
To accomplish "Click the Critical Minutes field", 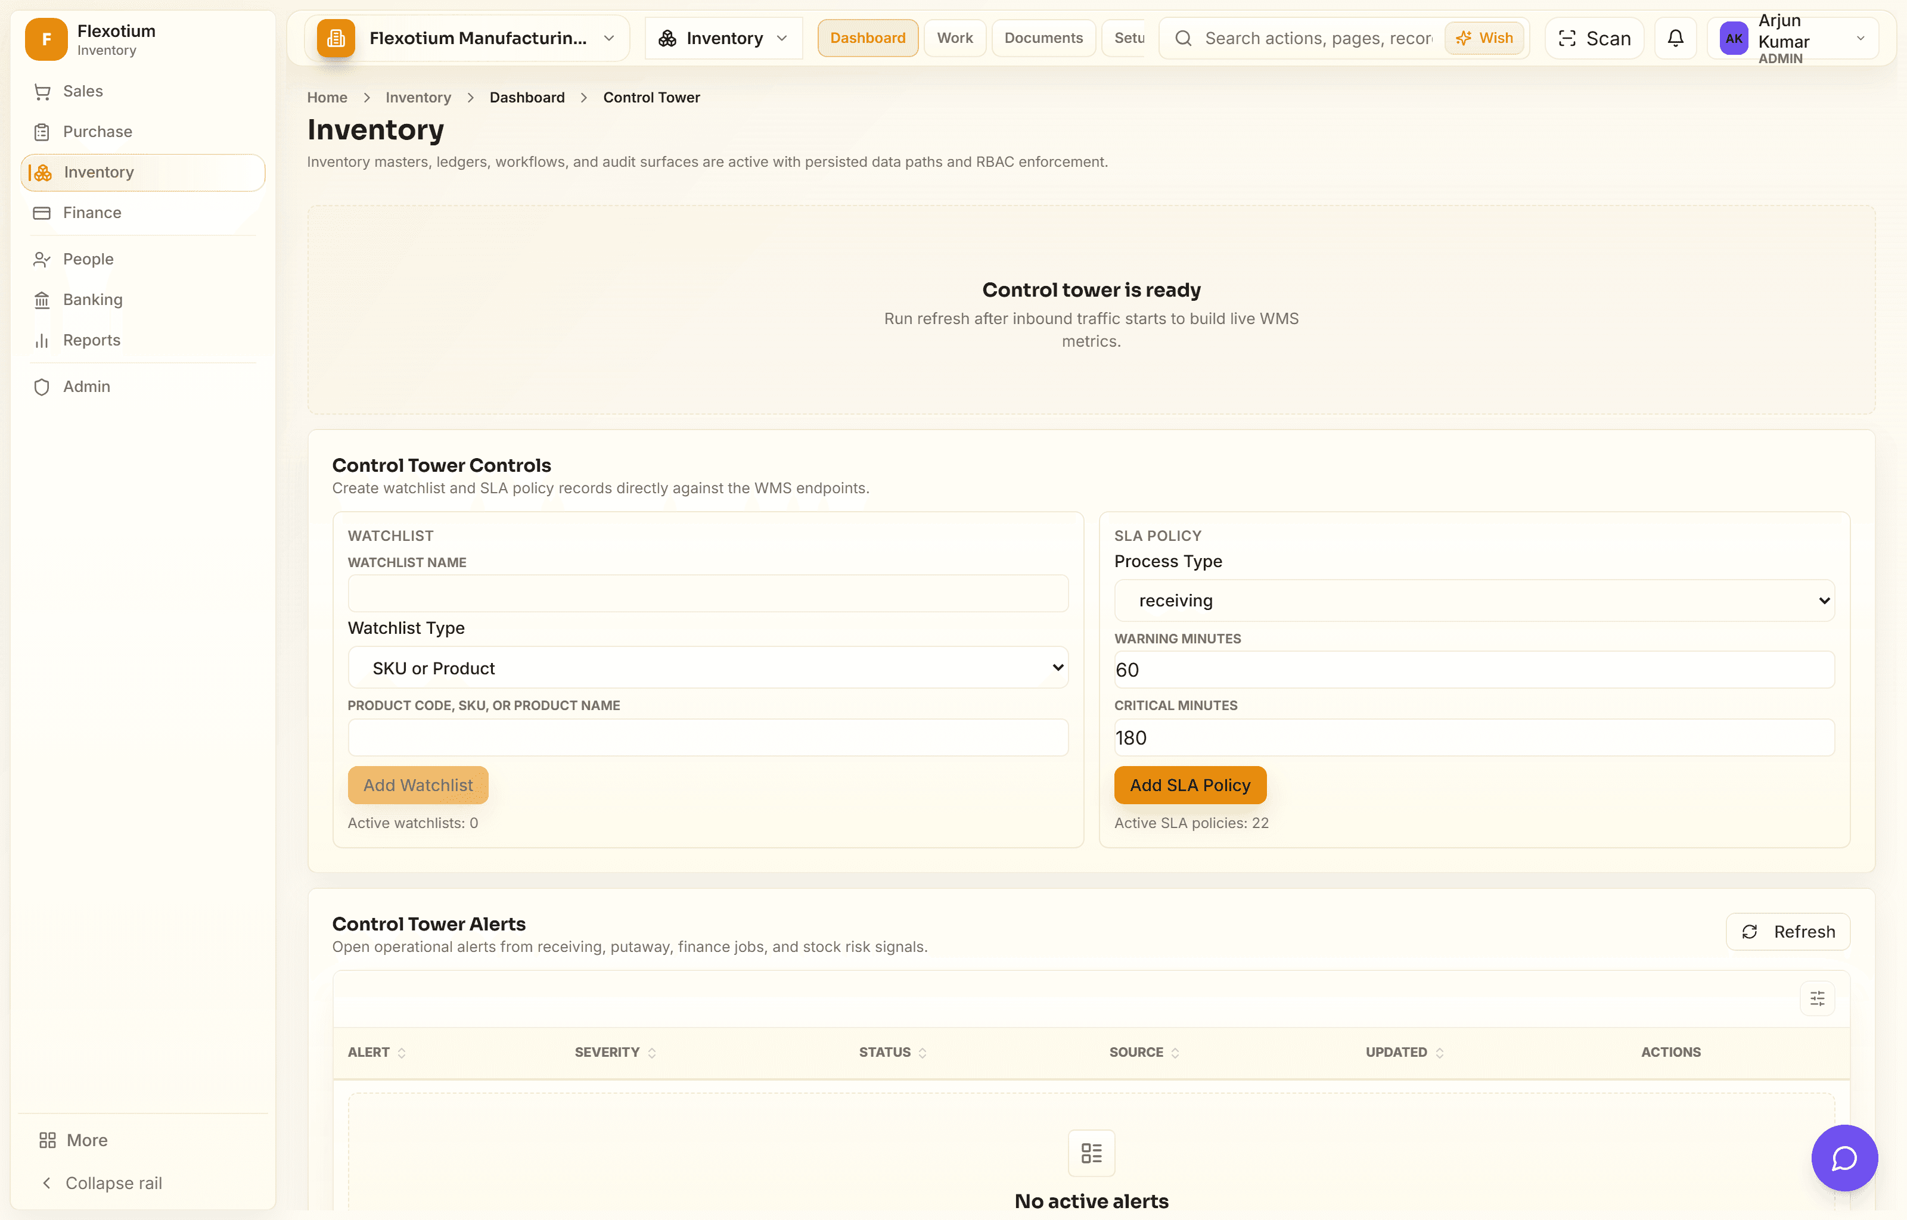I will coord(1474,737).
